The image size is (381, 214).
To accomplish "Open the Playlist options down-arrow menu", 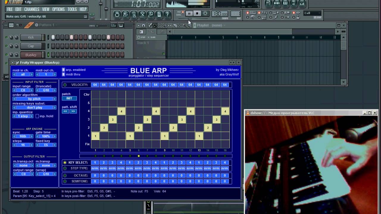I will tap(138, 25).
